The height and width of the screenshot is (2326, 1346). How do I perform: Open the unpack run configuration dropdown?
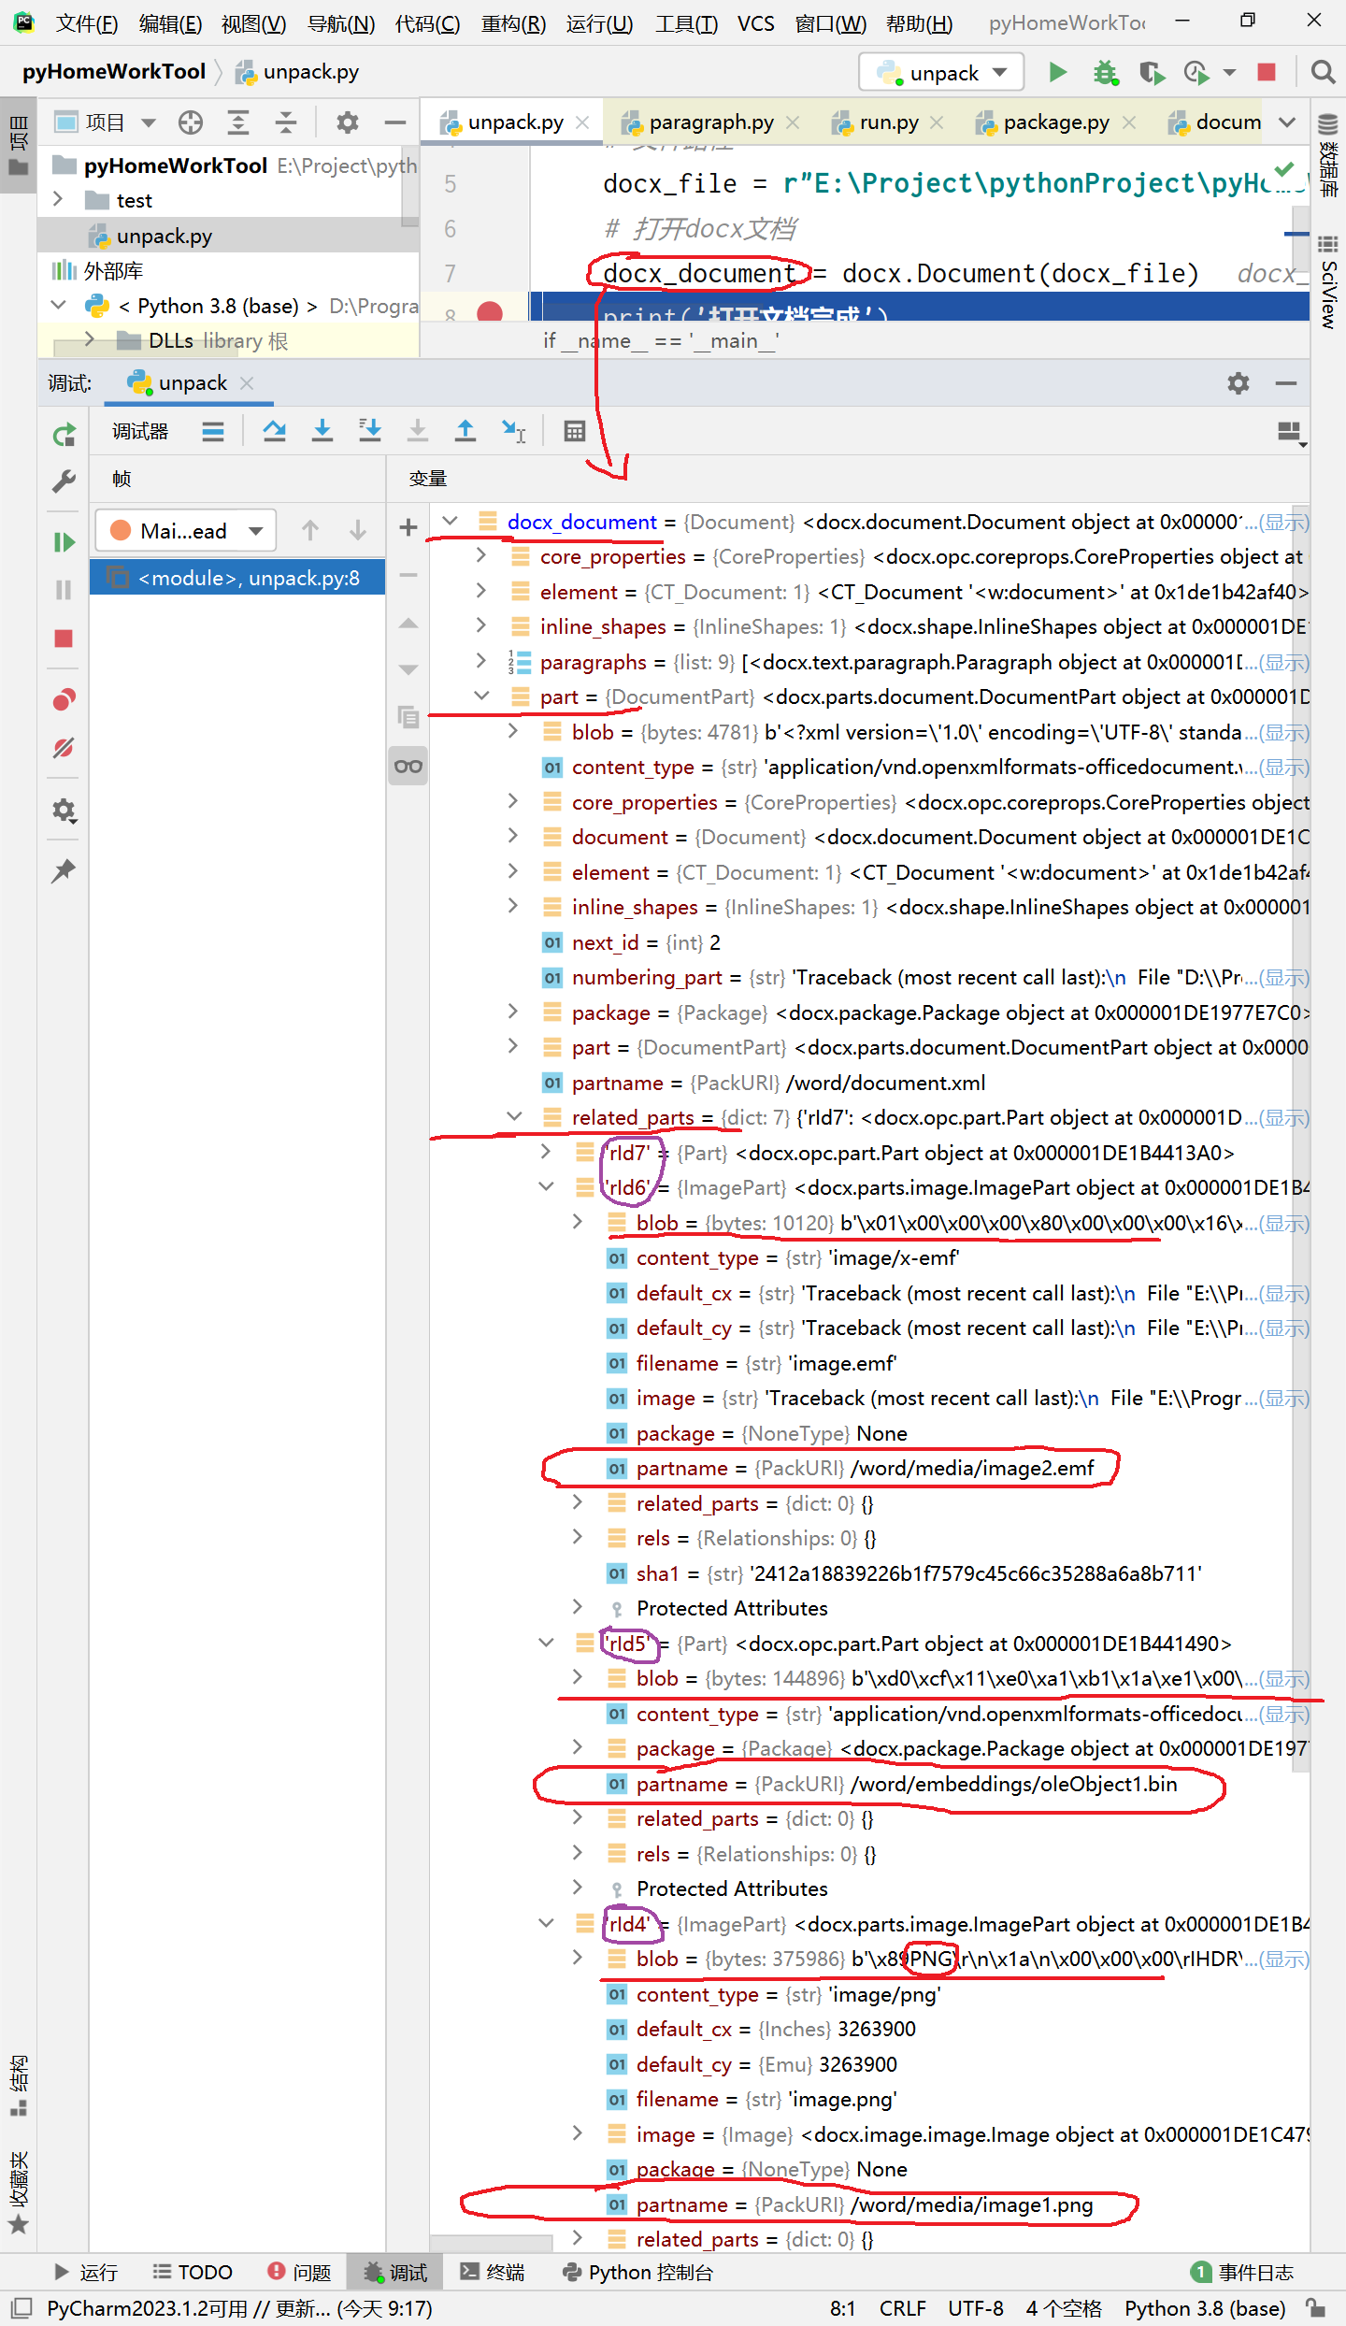tap(941, 72)
